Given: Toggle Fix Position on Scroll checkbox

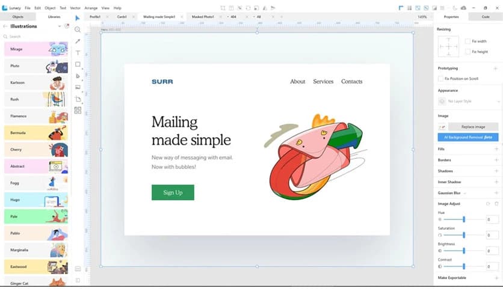Looking at the screenshot, I should [441, 79].
